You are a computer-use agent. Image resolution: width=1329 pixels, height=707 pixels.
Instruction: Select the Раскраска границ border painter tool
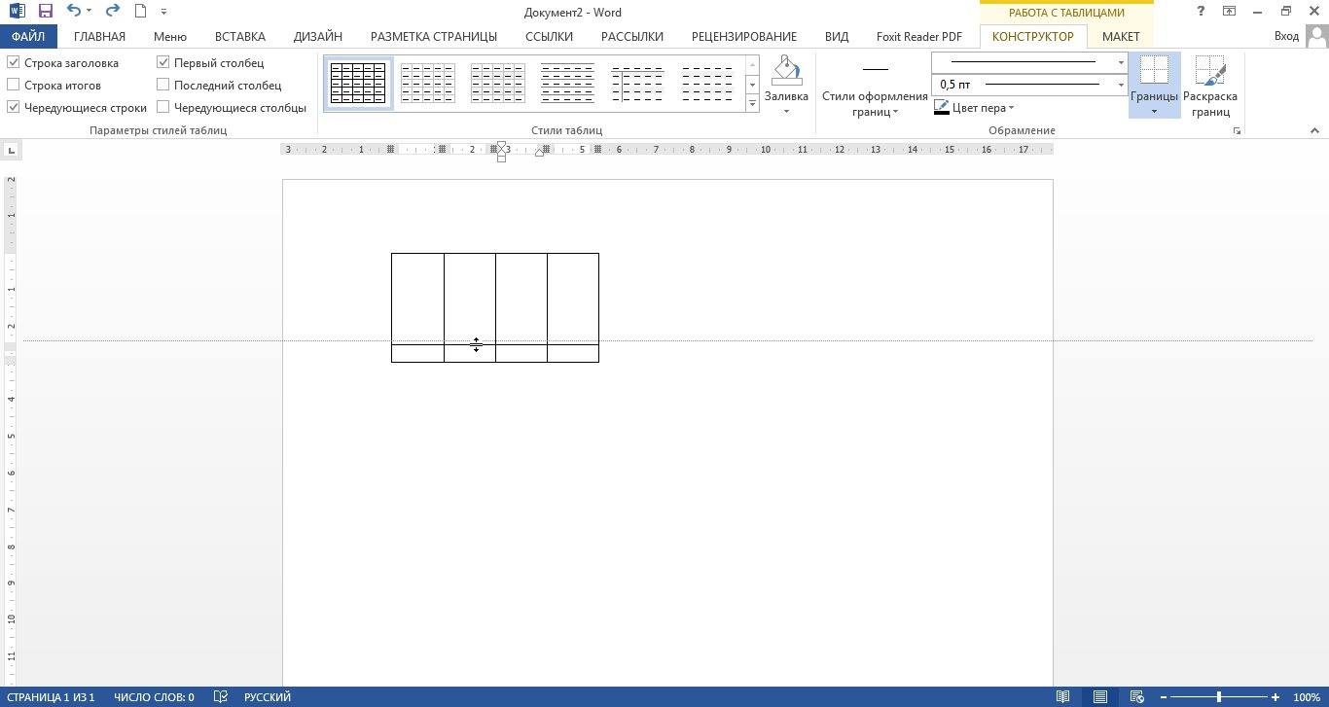click(x=1210, y=86)
